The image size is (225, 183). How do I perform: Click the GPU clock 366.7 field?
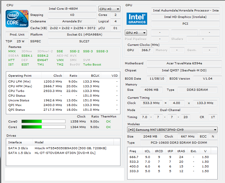click(146, 50)
